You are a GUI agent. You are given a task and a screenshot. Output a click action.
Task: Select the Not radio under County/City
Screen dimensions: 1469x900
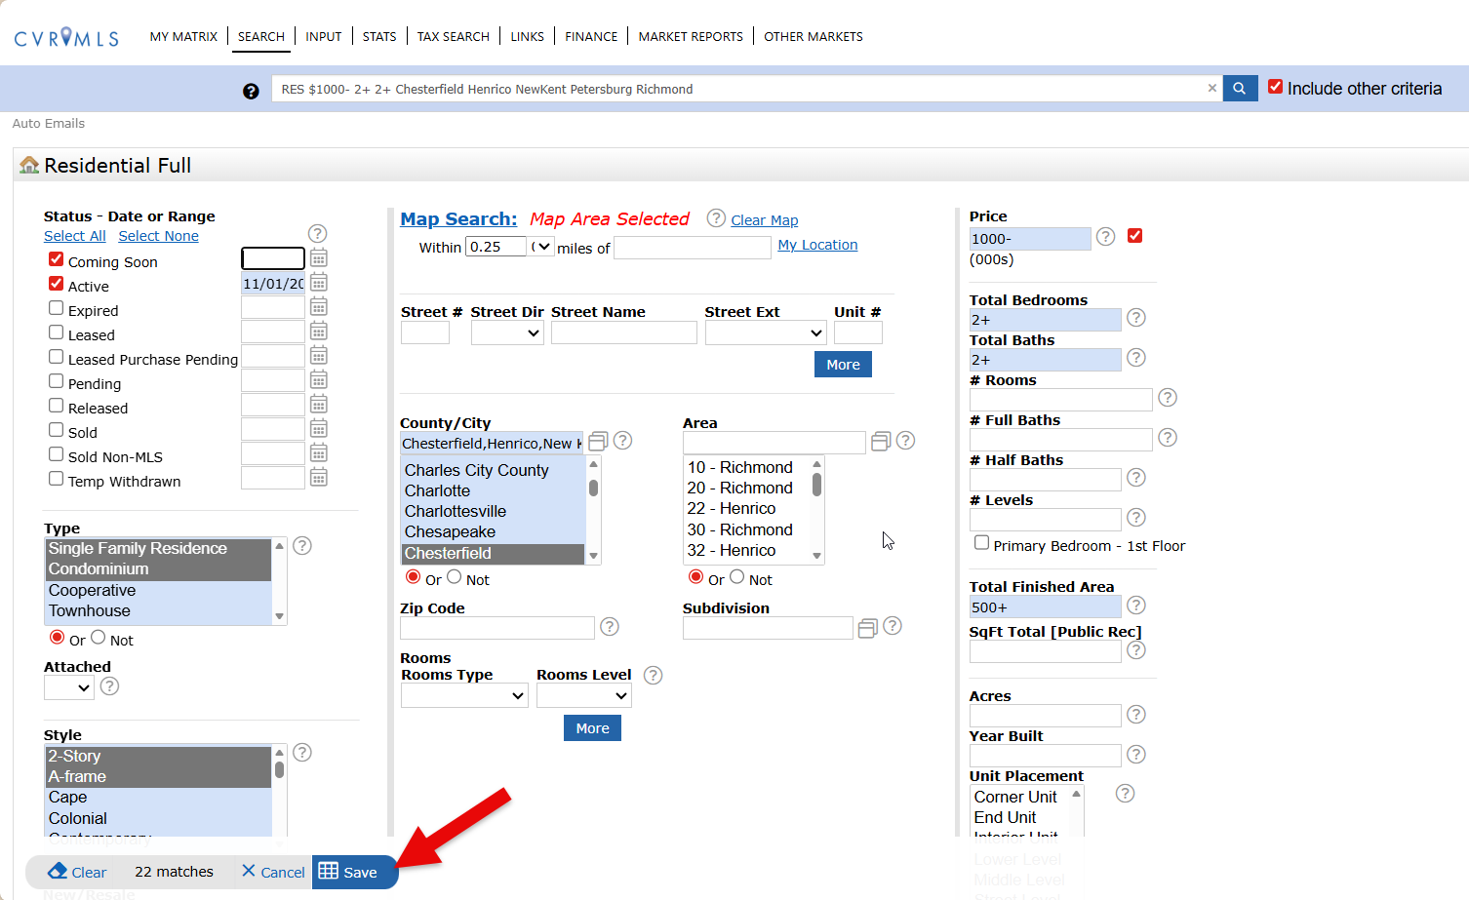click(455, 577)
